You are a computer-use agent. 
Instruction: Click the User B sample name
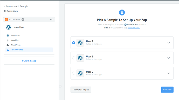coord(89,57)
